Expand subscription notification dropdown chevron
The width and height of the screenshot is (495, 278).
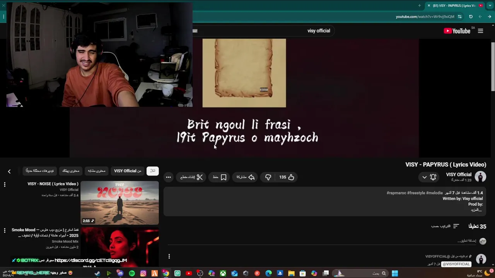point(424,177)
